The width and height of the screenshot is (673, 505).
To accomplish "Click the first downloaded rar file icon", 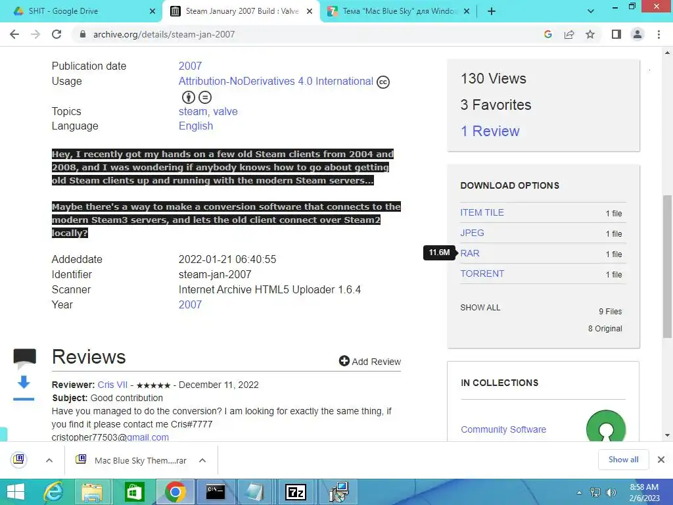I will pyautogui.click(x=19, y=460).
